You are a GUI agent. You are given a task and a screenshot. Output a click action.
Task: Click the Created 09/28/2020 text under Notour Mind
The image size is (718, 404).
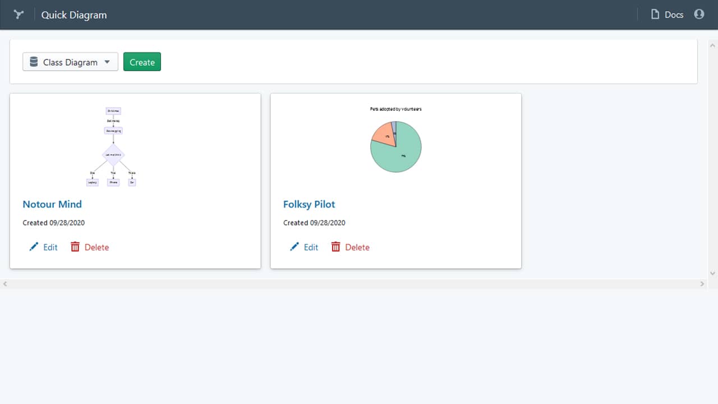click(54, 223)
